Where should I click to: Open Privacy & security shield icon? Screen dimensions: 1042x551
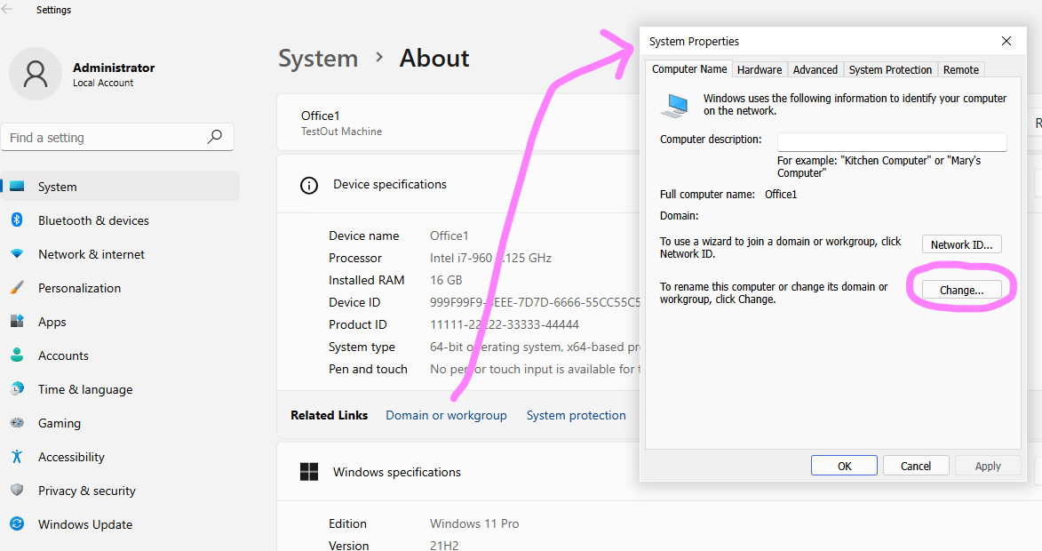(x=17, y=491)
